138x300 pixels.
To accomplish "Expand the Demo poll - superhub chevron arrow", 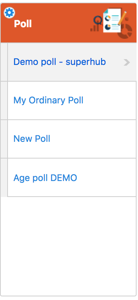I will coord(127,62).
